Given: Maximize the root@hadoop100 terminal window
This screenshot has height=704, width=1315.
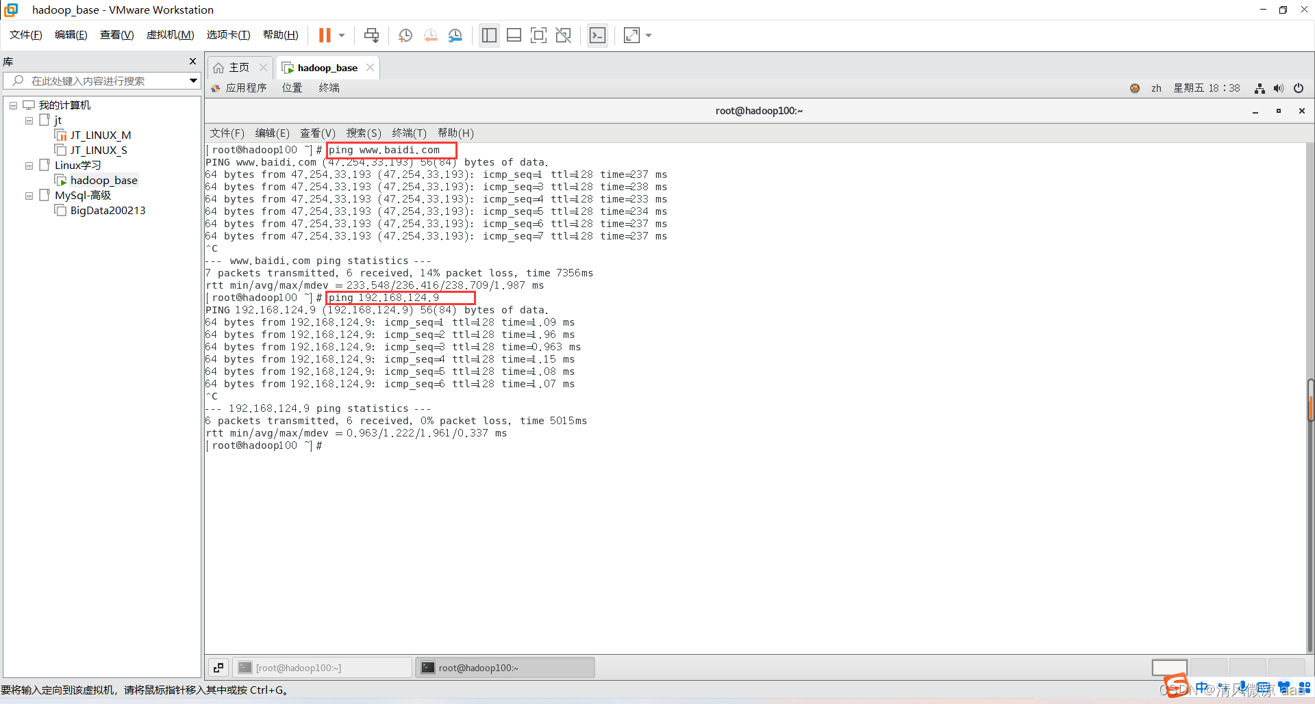Looking at the screenshot, I should coord(1279,111).
